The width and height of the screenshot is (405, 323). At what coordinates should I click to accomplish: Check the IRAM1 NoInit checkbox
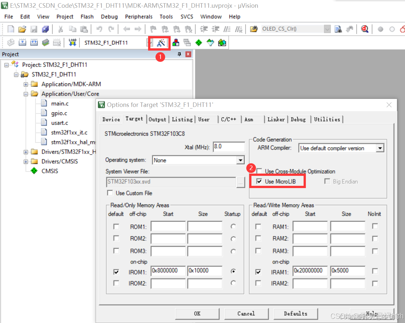375,271
